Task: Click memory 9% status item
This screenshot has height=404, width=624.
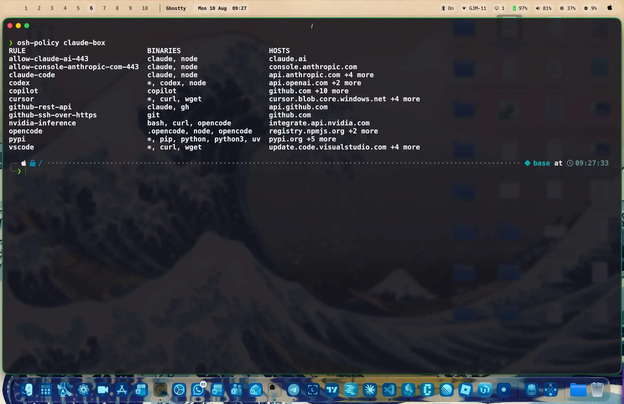Action: click(590, 8)
